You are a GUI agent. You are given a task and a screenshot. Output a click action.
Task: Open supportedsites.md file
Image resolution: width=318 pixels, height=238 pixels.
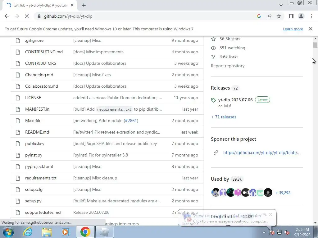point(43,213)
